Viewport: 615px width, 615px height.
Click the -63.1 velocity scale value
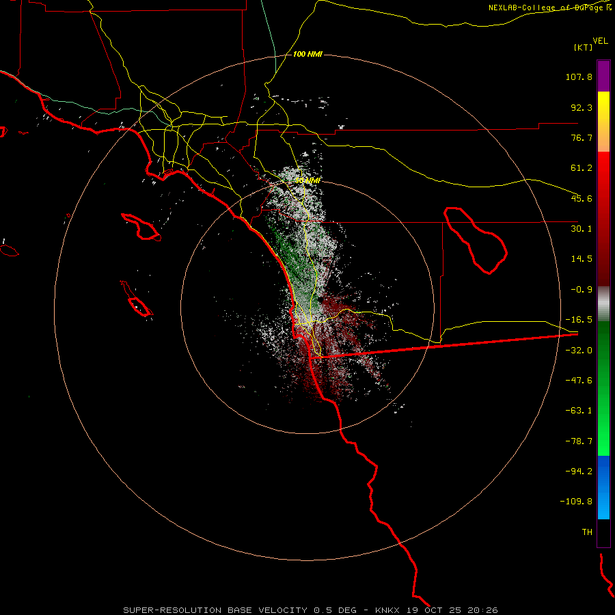pos(579,411)
